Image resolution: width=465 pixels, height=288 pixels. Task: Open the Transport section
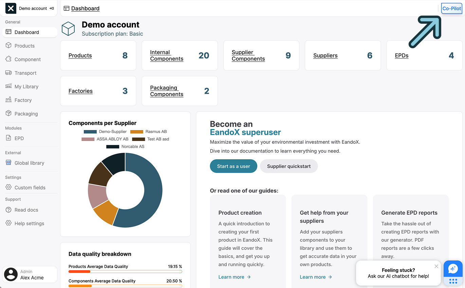[25, 73]
